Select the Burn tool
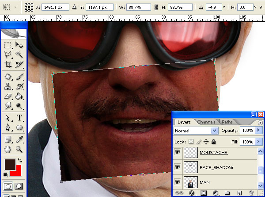The image size is (265, 197). [x=19, y=106]
